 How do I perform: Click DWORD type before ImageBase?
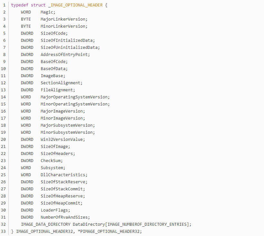27,76
